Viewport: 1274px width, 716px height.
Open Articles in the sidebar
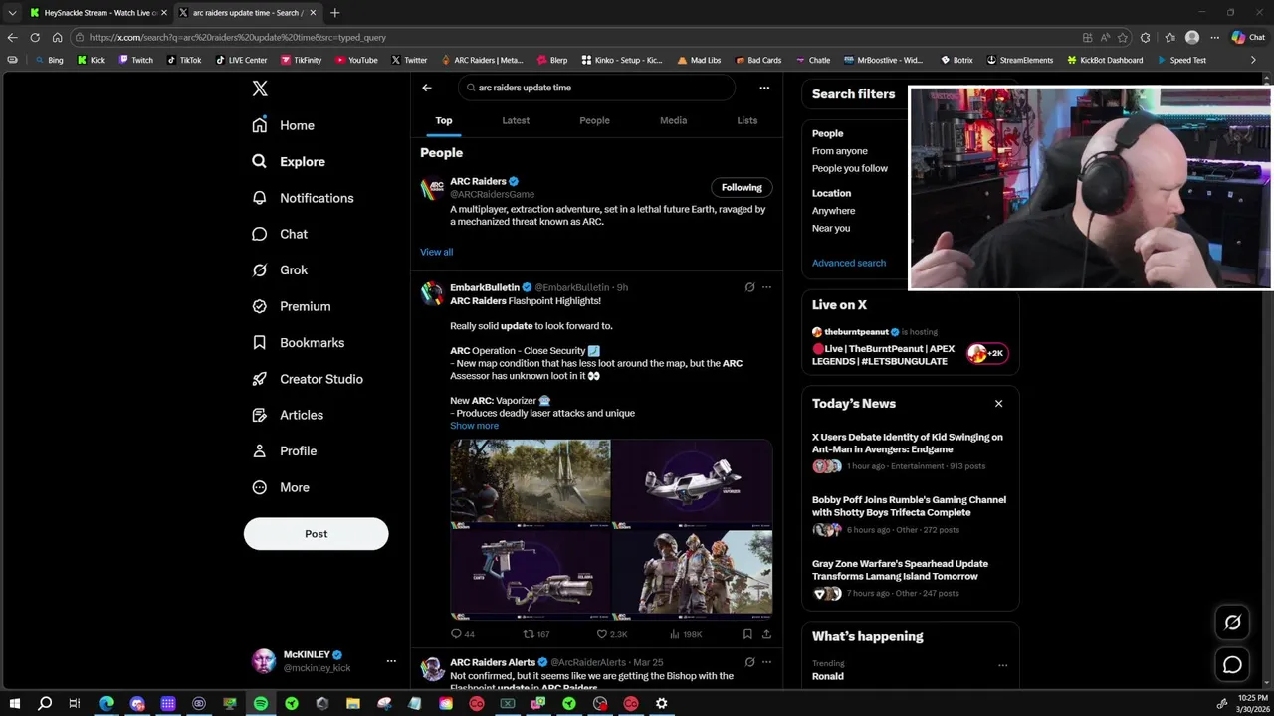point(288,415)
